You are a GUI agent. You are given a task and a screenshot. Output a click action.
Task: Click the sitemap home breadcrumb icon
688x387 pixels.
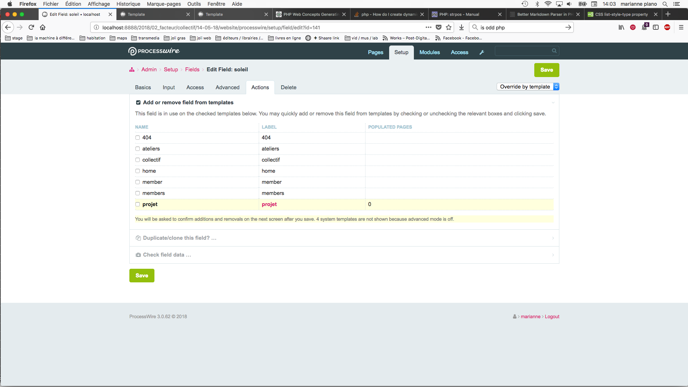(132, 70)
